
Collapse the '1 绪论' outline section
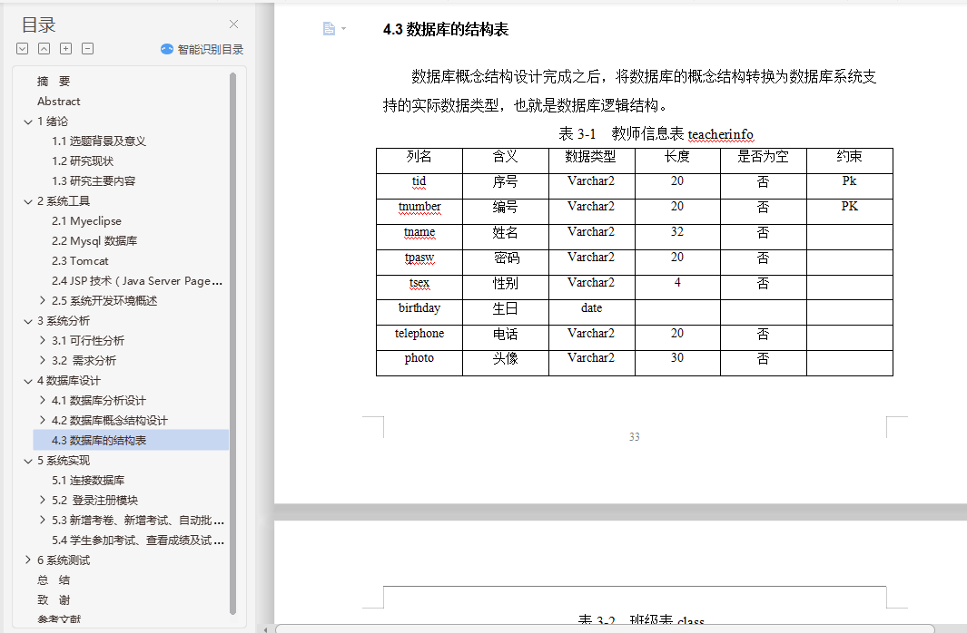click(28, 122)
